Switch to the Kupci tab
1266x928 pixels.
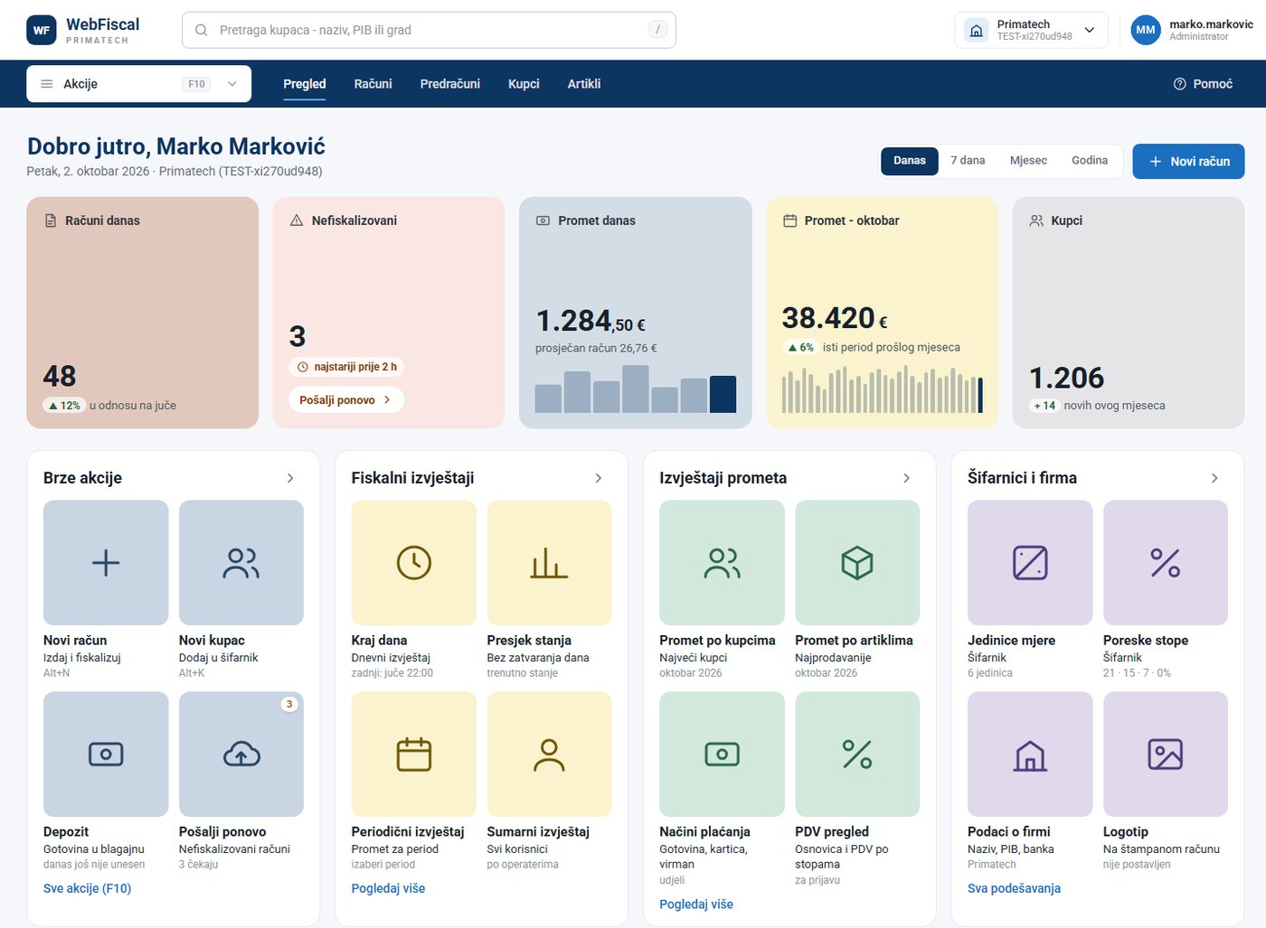[x=524, y=84]
